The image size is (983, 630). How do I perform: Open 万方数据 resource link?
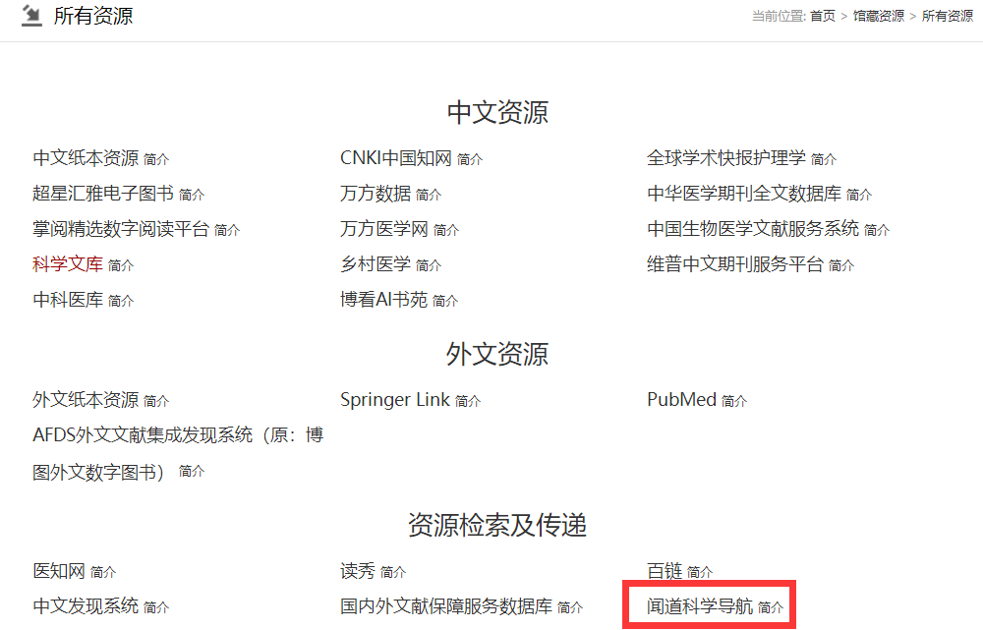[x=376, y=194]
